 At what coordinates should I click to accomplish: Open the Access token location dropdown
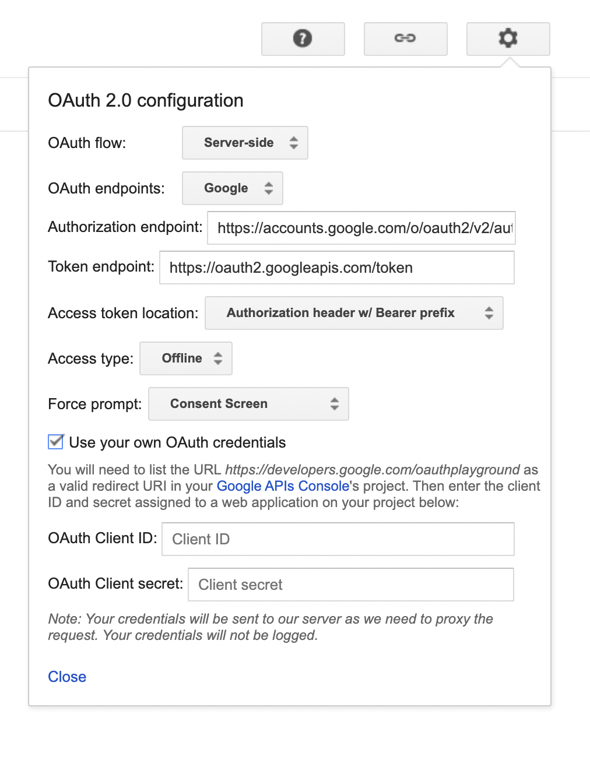click(354, 313)
